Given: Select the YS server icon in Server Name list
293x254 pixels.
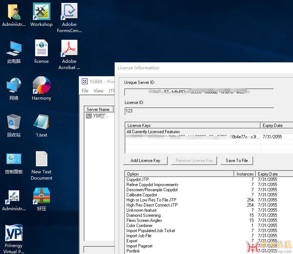Looking at the screenshot, I should (x=88, y=116).
